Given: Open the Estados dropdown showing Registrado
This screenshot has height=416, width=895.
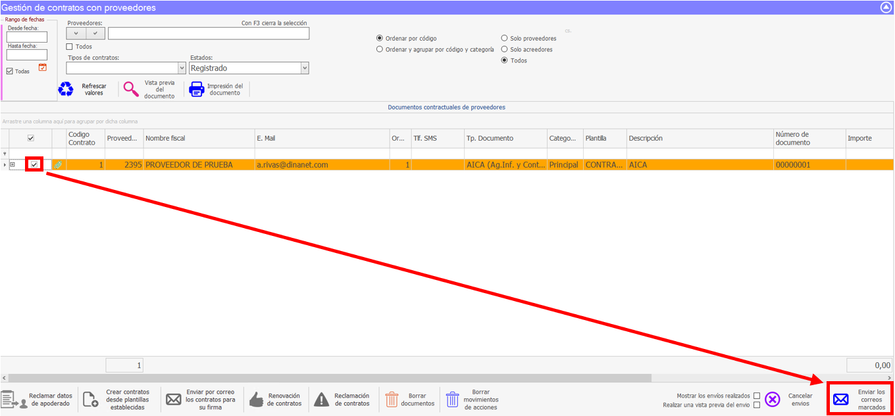Looking at the screenshot, I should coord(304,68).
